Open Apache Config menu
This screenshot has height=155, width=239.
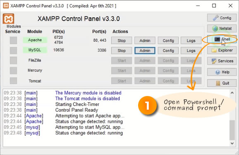click(168, 40)
